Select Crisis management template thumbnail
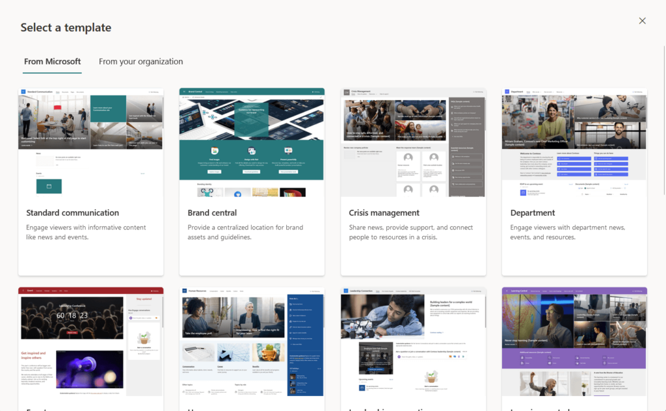Viewport: 666px width, 411px height. click(413, 142)
